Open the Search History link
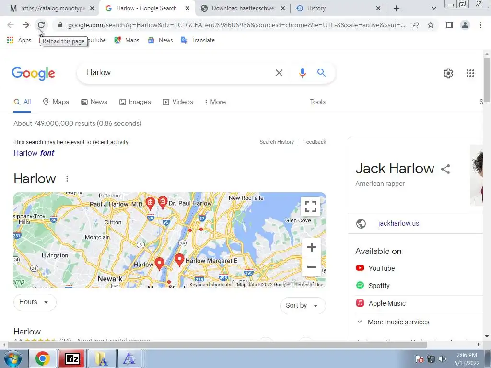 click(x=277, y=142)
